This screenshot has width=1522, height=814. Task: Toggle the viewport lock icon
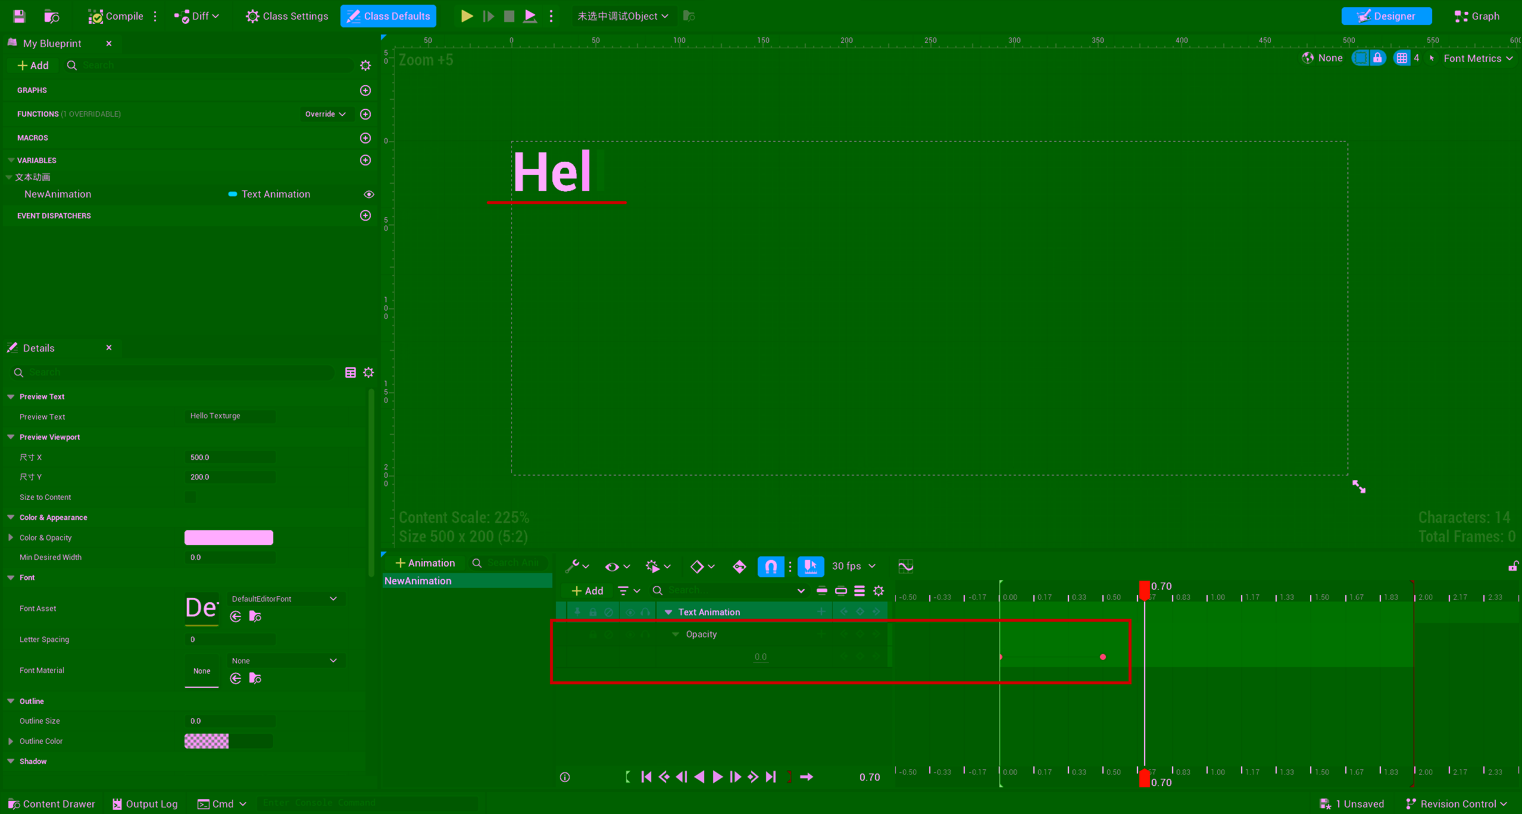click(x=1377, y=58)
